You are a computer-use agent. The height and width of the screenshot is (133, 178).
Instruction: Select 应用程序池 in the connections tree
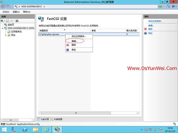tap(16, 32)
